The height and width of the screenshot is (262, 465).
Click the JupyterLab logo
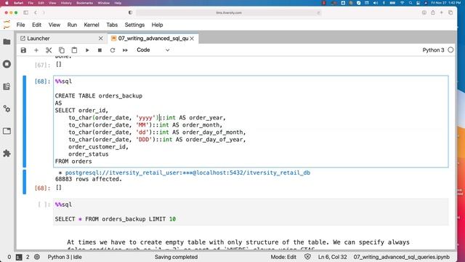tap(7, 25)
